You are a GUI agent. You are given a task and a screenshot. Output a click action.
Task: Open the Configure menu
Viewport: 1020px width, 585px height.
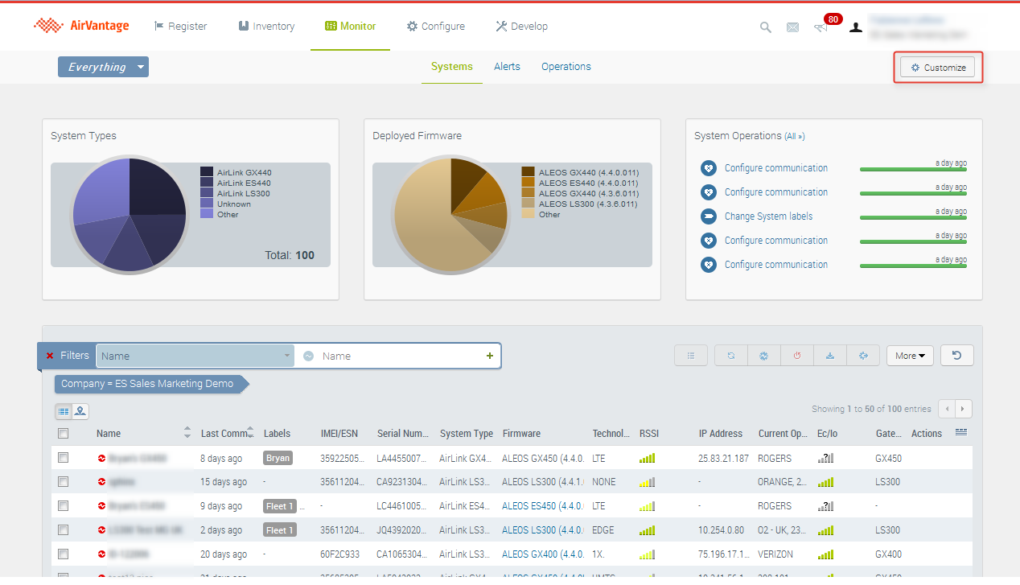pyautogui.click(x=435, y=27)
